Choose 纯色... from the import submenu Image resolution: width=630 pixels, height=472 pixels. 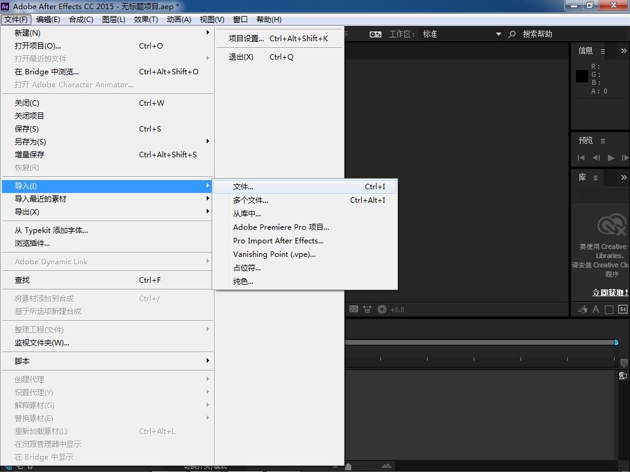[x=305, y=281]
